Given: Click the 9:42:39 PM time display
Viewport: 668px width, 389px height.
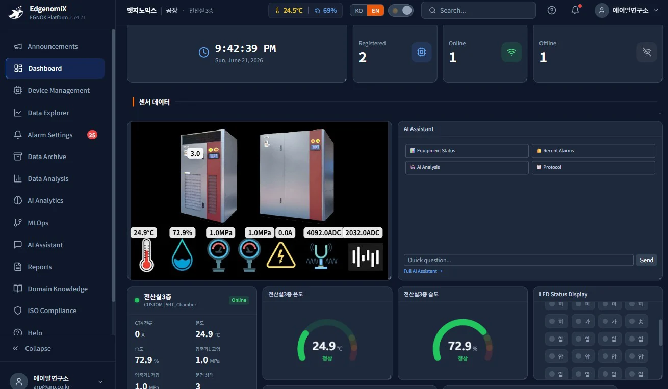Looking at the screenshot, I should click(x=245, y=48).
